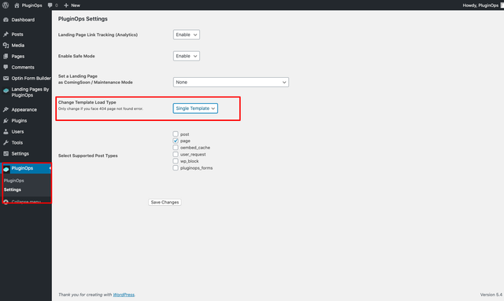
Task: Check the pluginops_forms checkbox
Action: [176, 167]
